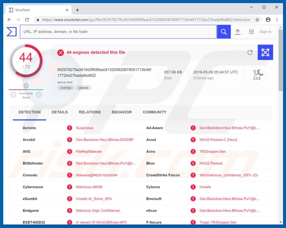Select the Arcabit Gen:Backdoor.Heur.Bifrose.E54DBF result

[x=105, y=140]
